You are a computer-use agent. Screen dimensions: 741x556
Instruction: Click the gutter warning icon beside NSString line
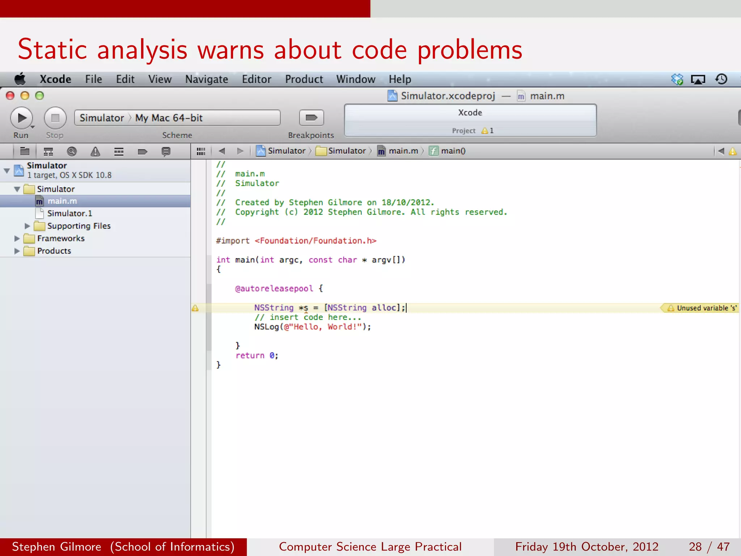pos(195,308)
